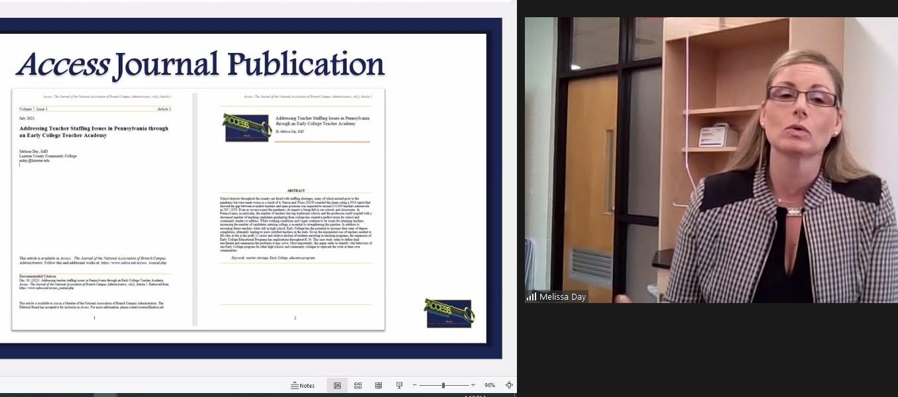
Task: Switch to Slide Sorter view
Action: [358, 385]
